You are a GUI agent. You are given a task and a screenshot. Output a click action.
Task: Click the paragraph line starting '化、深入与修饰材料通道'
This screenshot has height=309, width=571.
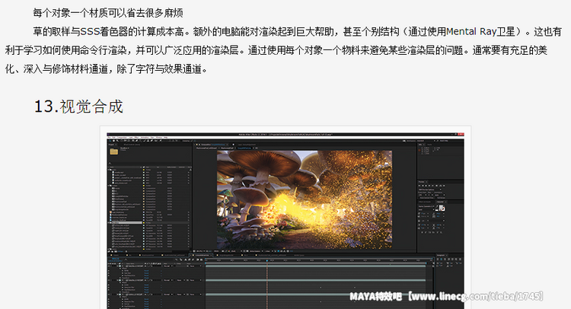[x=106, y=68]
